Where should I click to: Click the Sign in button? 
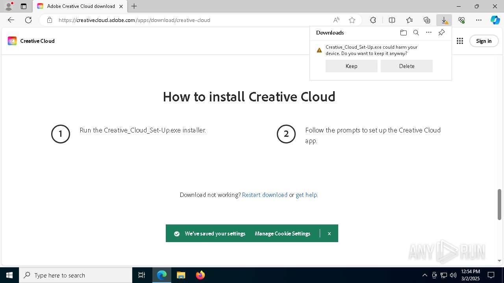(484, 41)
